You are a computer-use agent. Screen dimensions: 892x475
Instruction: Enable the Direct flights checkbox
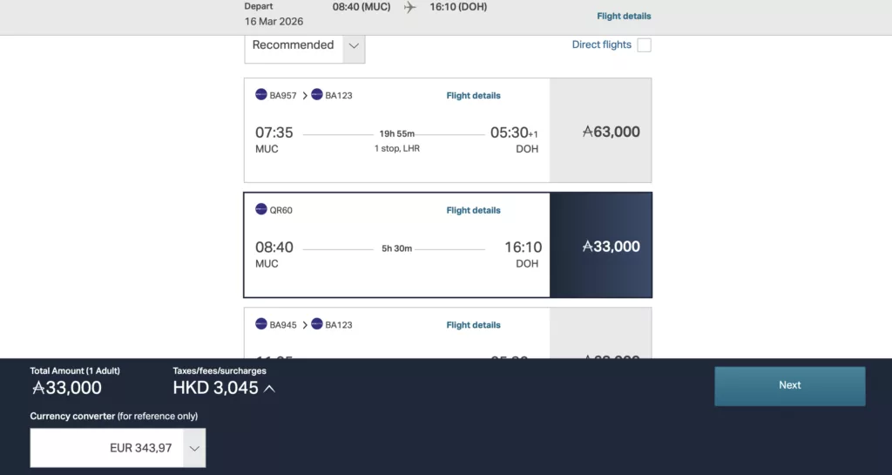(x=644, y=45)
